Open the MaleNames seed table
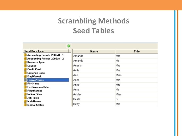The image size is (182, 136). (34, 101)
